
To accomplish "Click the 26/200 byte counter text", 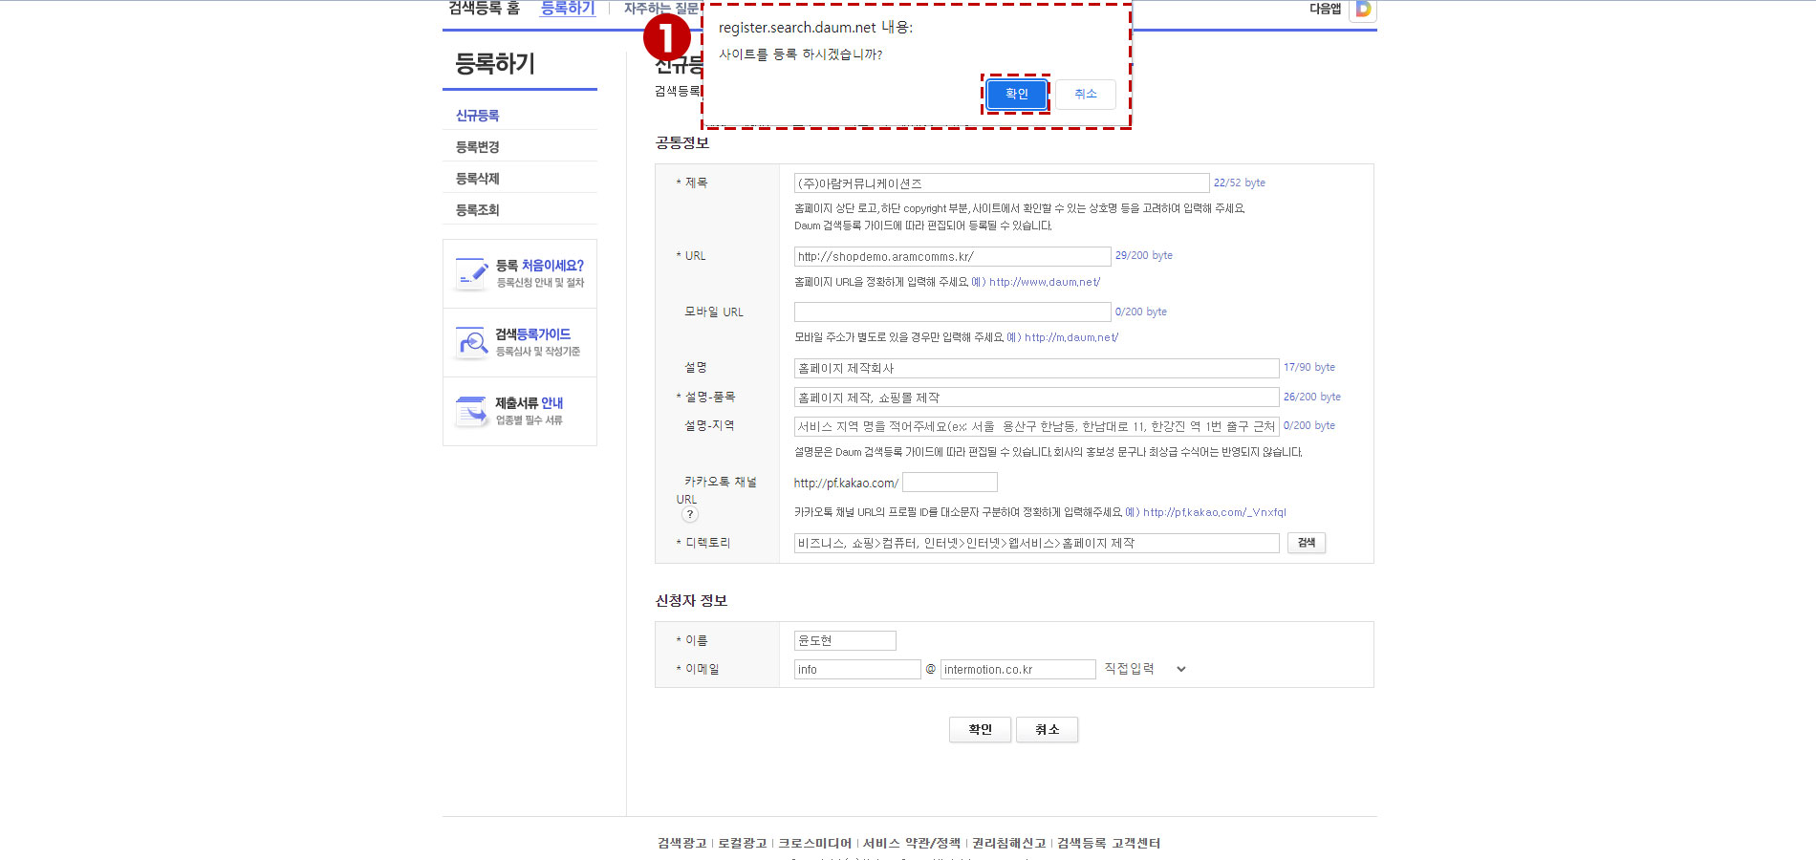I will 1312,397.
